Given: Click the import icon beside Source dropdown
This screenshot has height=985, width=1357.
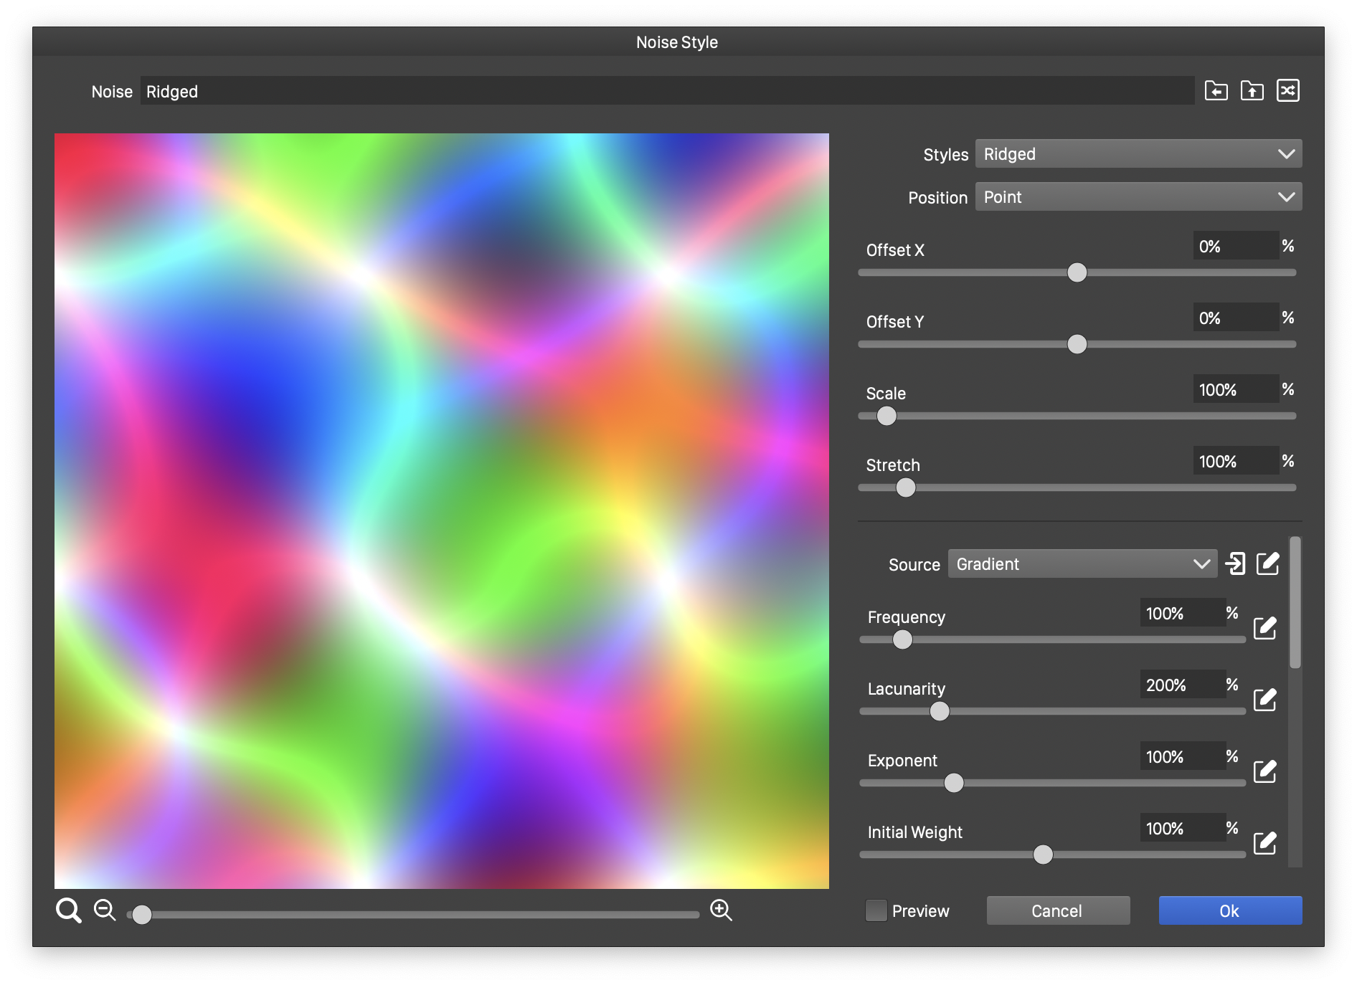Looking at the screenshot, I should (1235, 564).
